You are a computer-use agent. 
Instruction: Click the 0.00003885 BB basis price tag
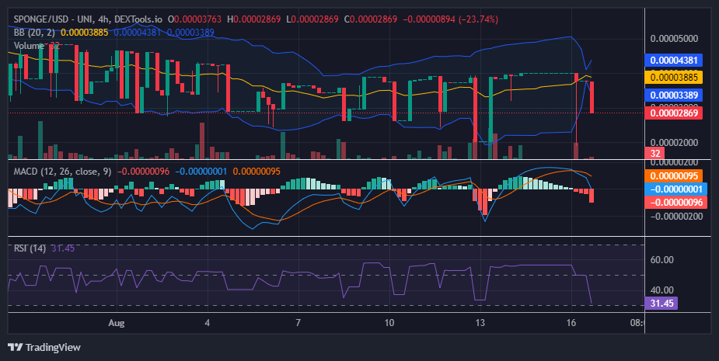673,78
